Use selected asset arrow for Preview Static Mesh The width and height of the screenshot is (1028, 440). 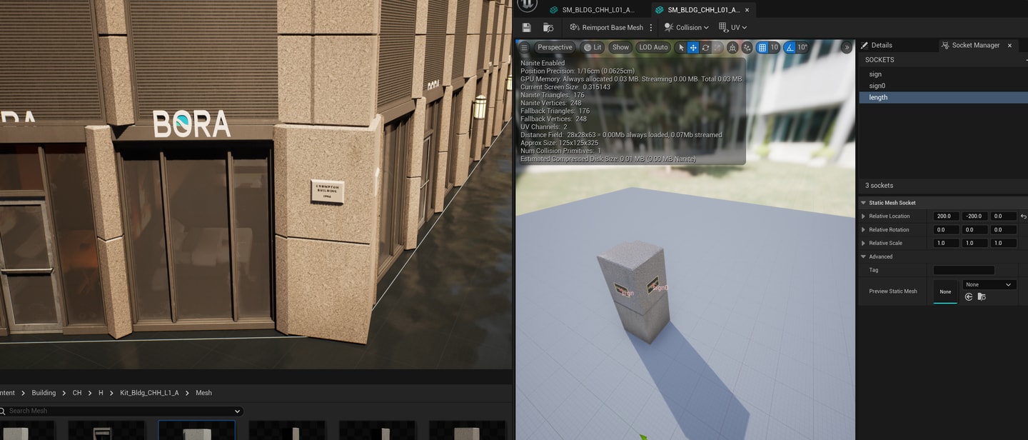(969, 296)
